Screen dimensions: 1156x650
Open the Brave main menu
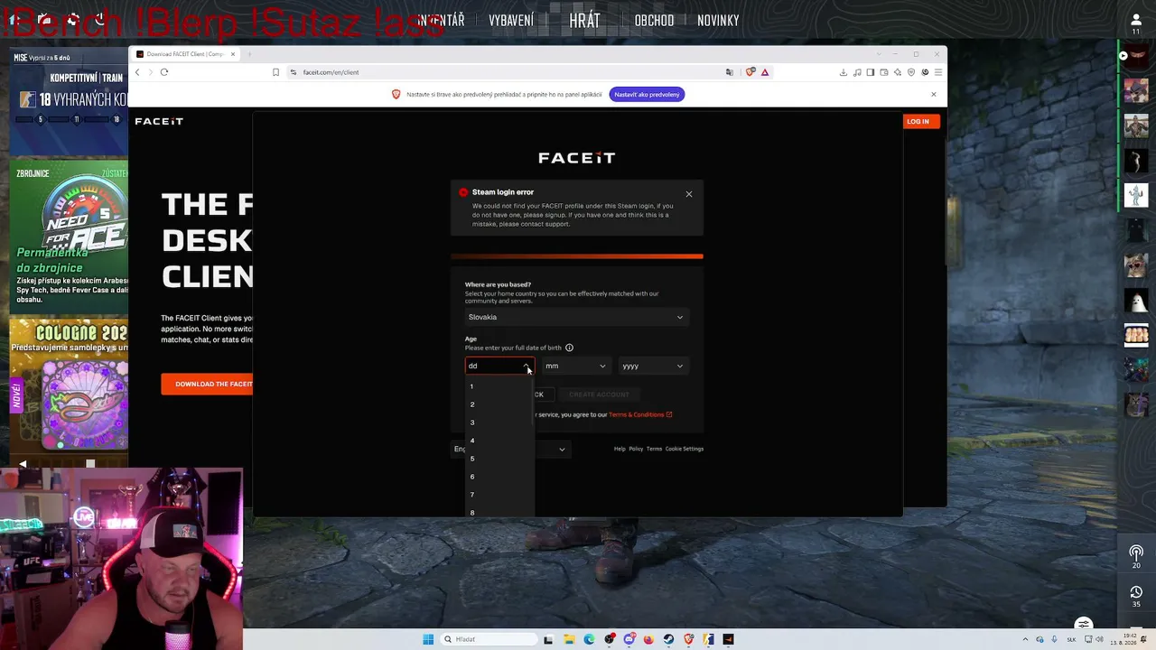click(938, 72)
